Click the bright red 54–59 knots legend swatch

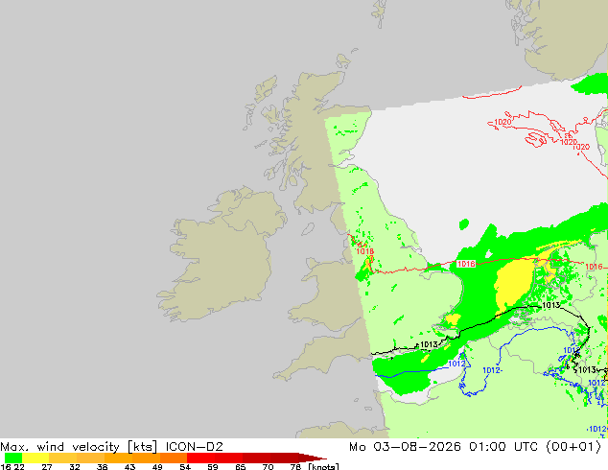click(x=200, y=458)
